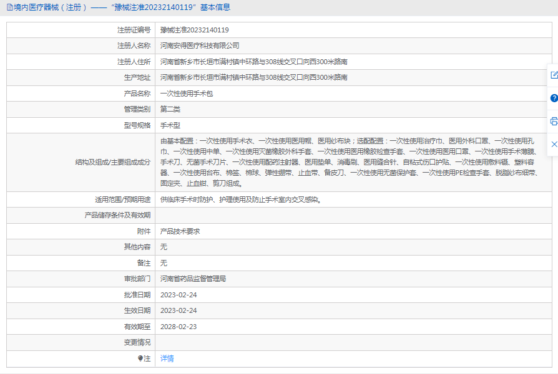
Task: Click the 管理类别 row label
Action: tap(137, 109)
